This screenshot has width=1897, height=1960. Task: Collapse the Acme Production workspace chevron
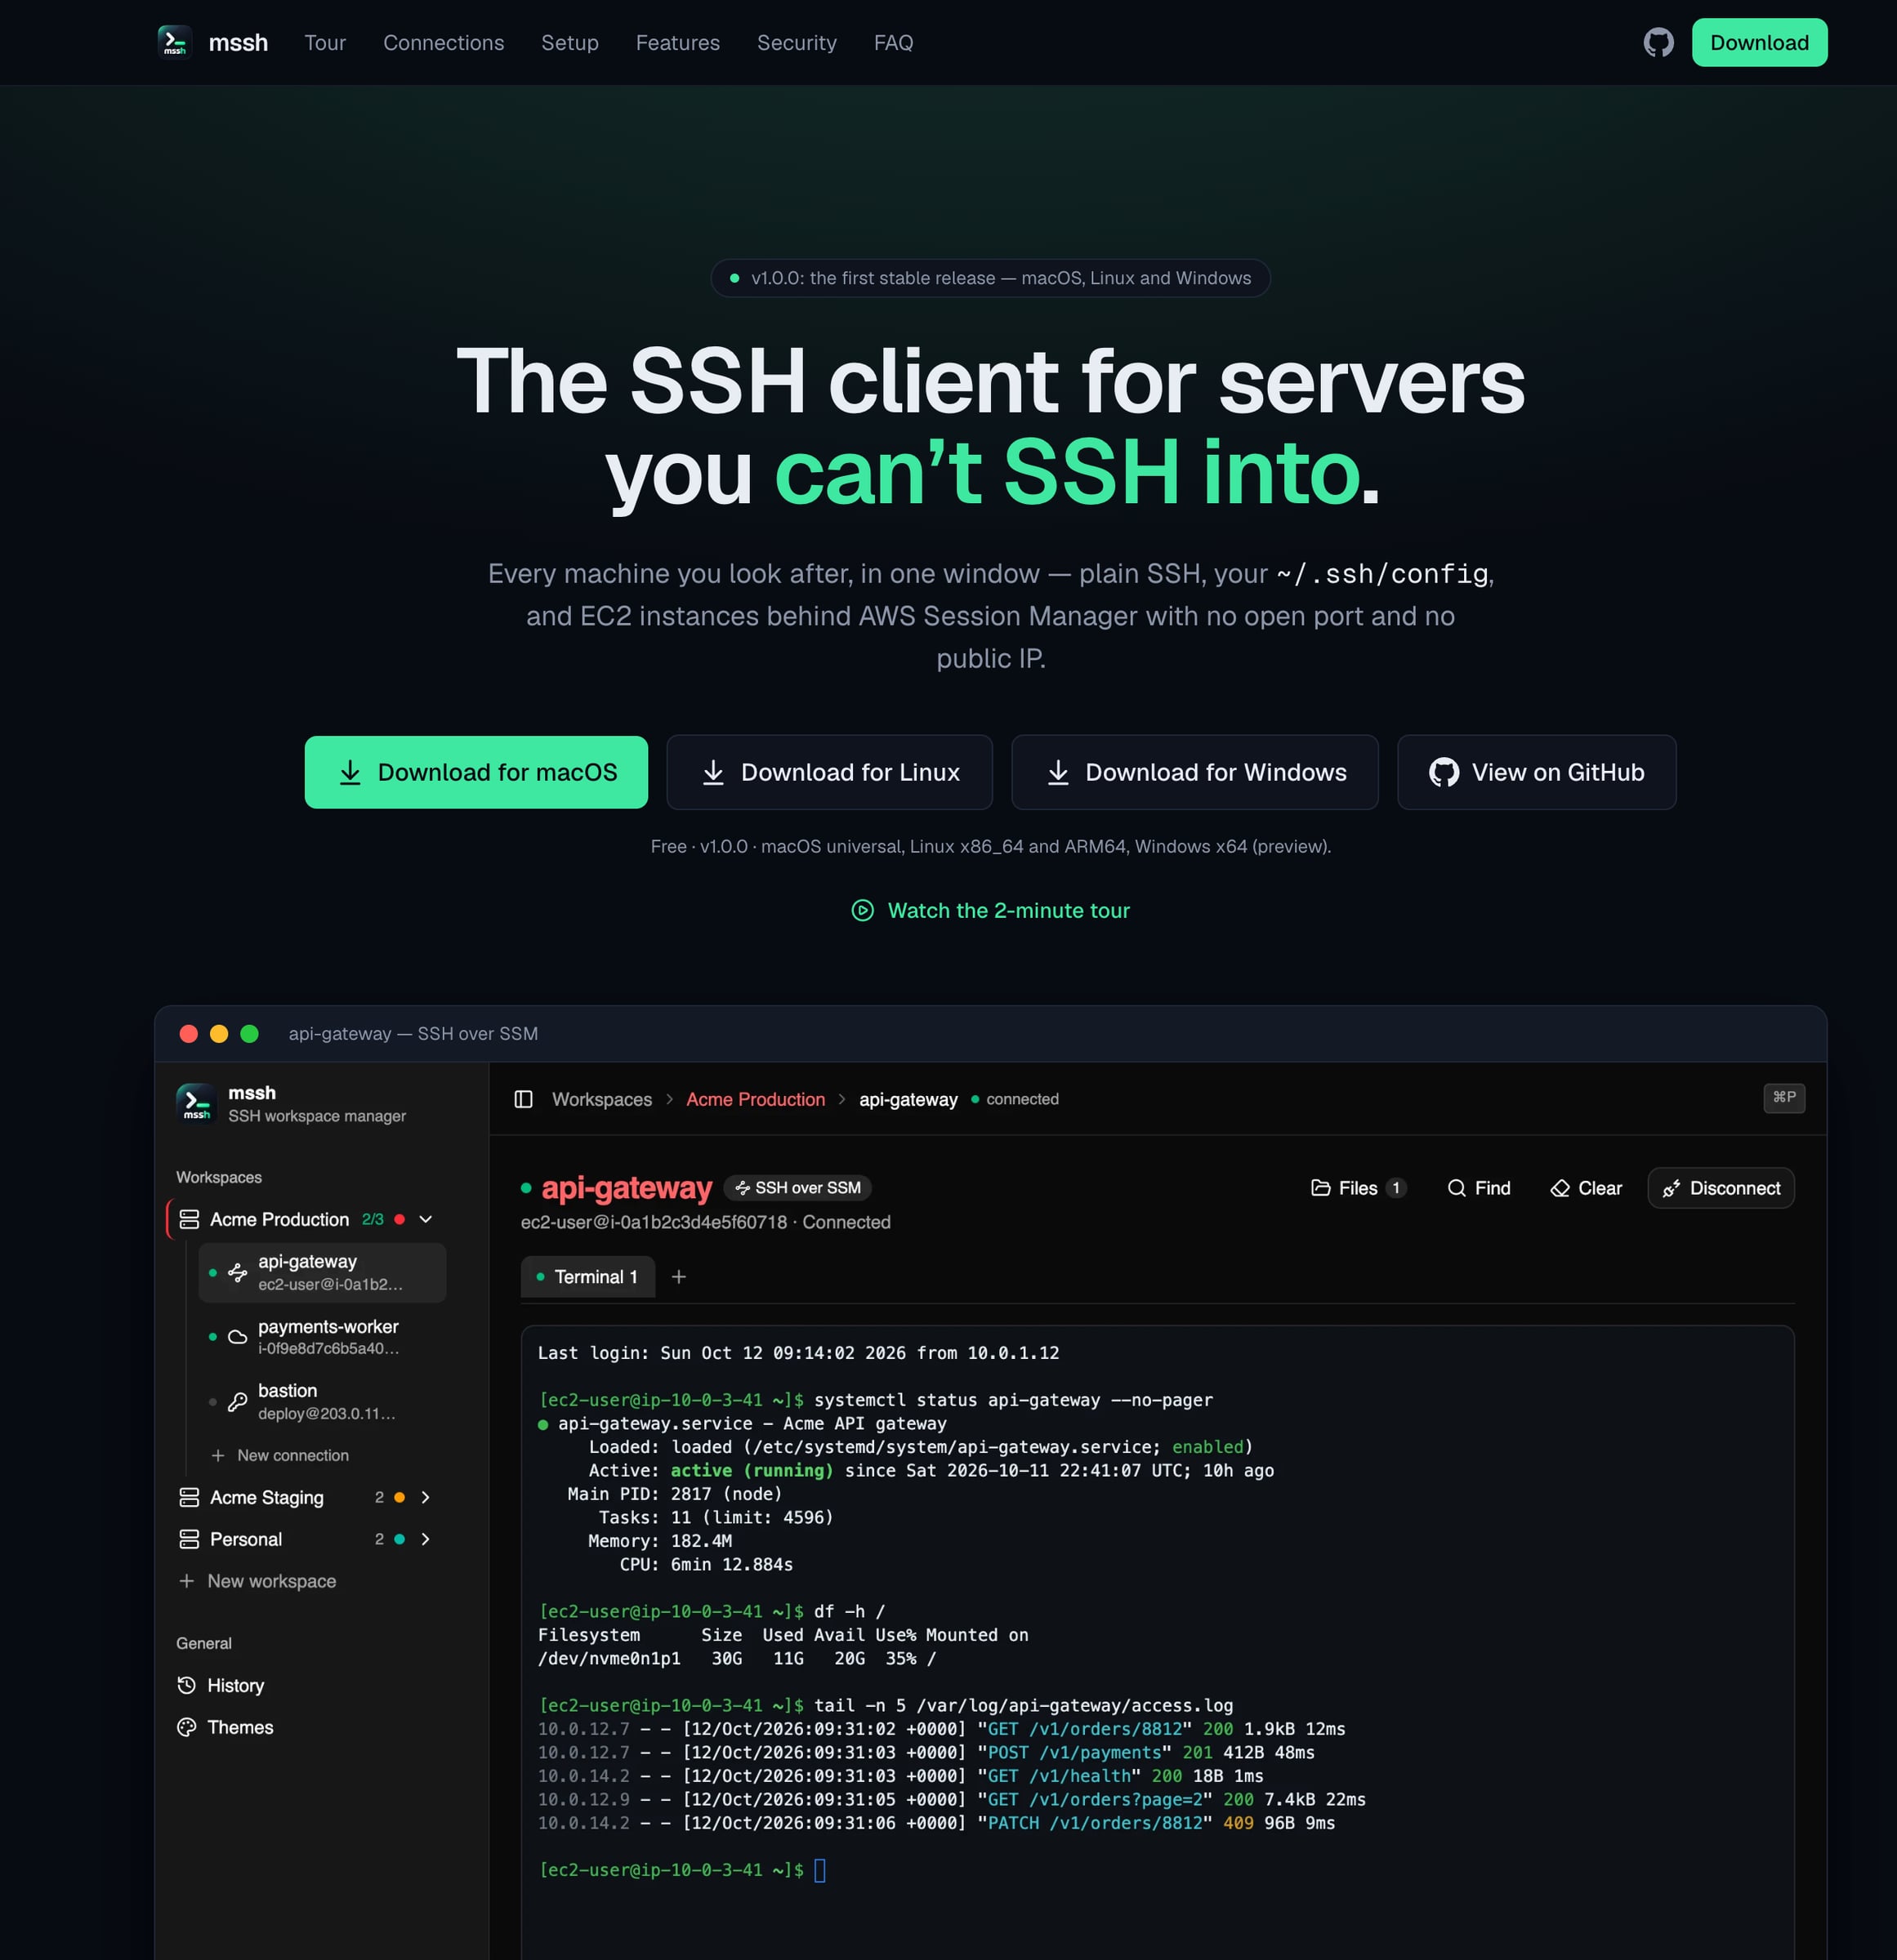pos(425,1219)
